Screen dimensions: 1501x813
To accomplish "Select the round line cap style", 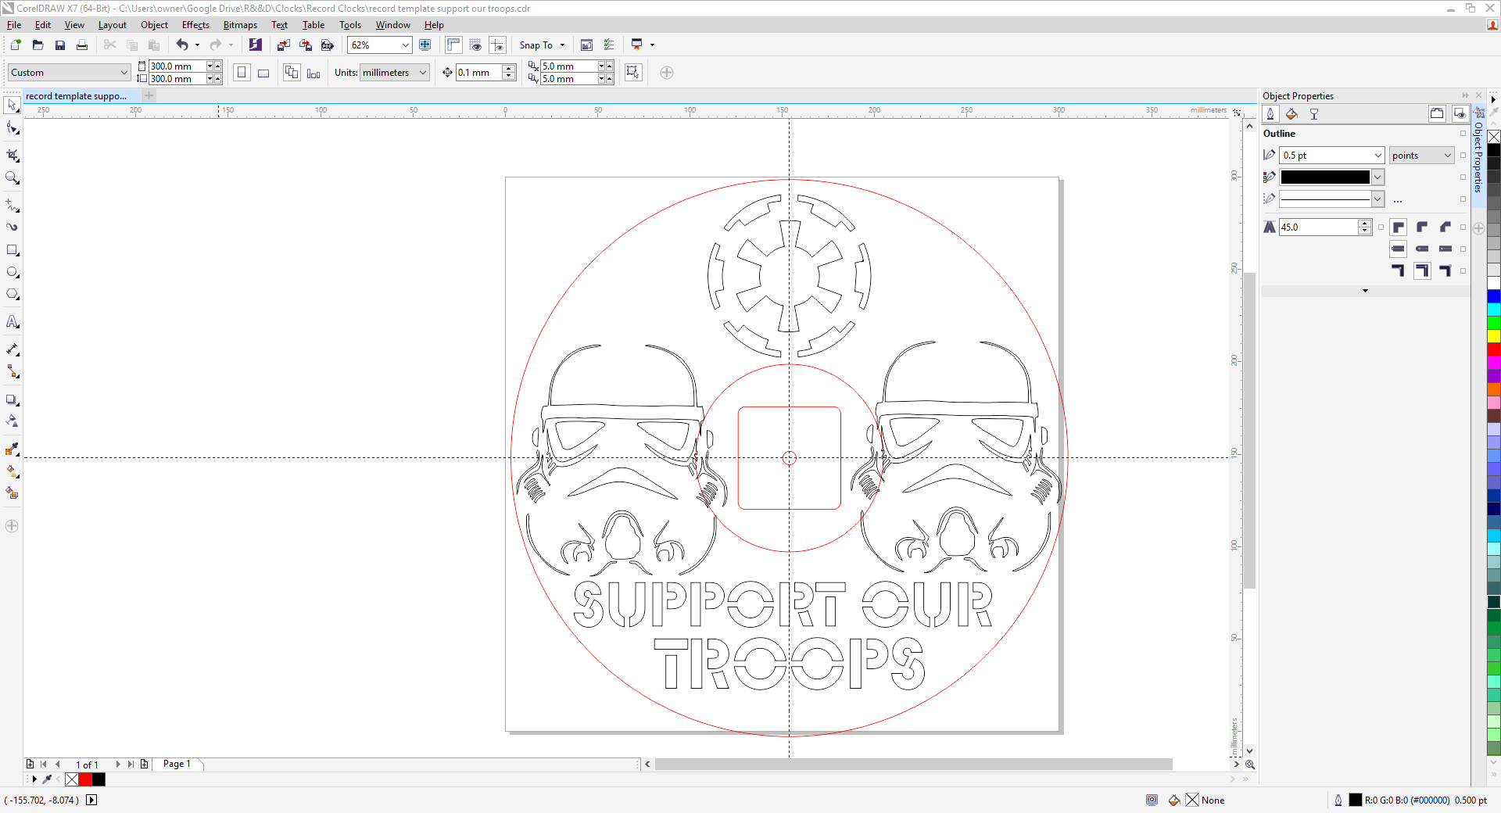I will tap(1422, 249).
